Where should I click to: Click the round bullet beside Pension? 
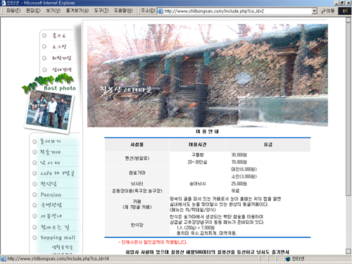pyautogui.click(x=34, y=194)
